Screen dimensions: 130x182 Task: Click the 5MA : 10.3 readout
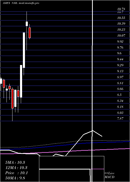click(15, 162)
